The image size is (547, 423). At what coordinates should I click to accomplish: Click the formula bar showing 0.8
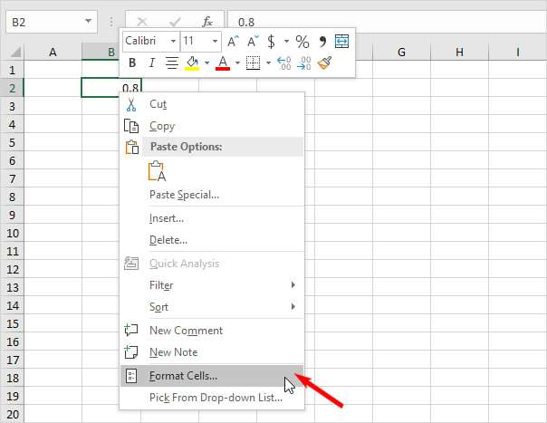click(388, 22)
